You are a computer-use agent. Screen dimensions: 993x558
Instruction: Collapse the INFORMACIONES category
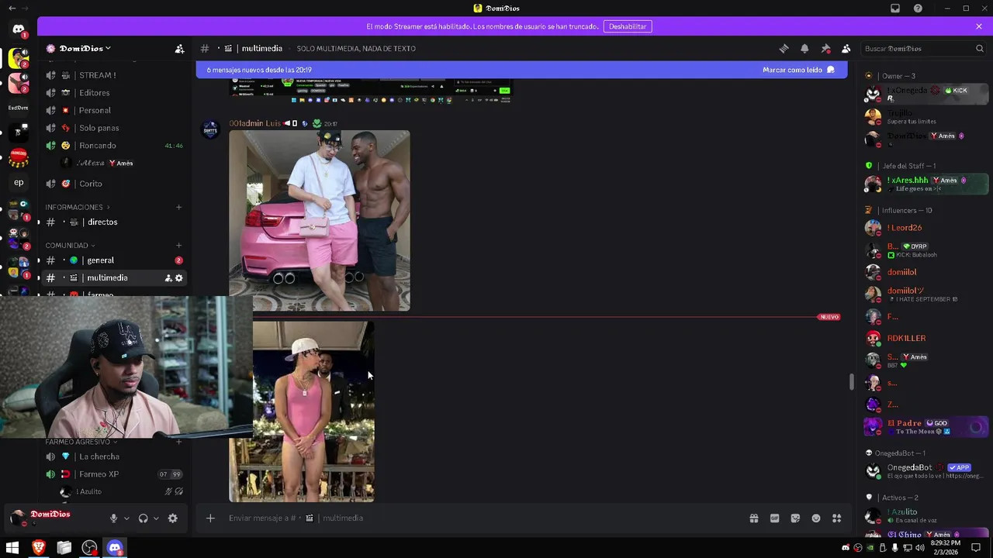coord(77,207)
